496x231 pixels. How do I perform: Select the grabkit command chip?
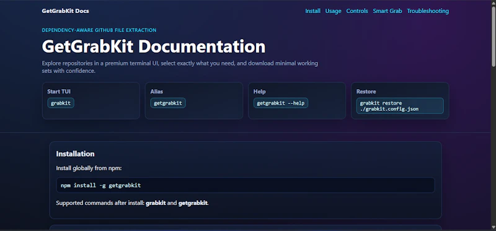(61, 103)
